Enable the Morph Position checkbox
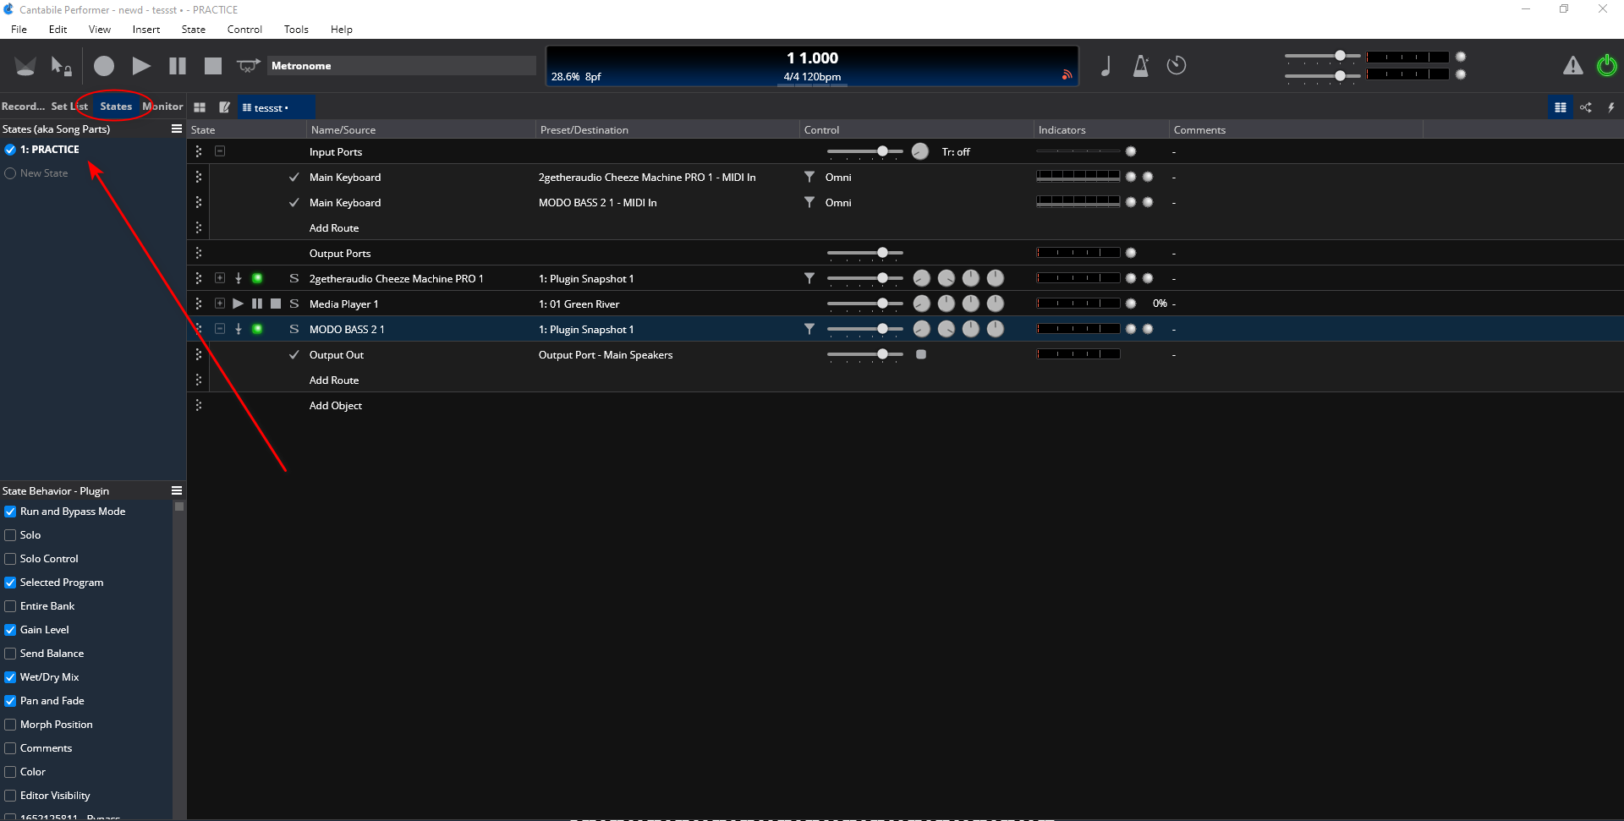 [x=11, y=725]
